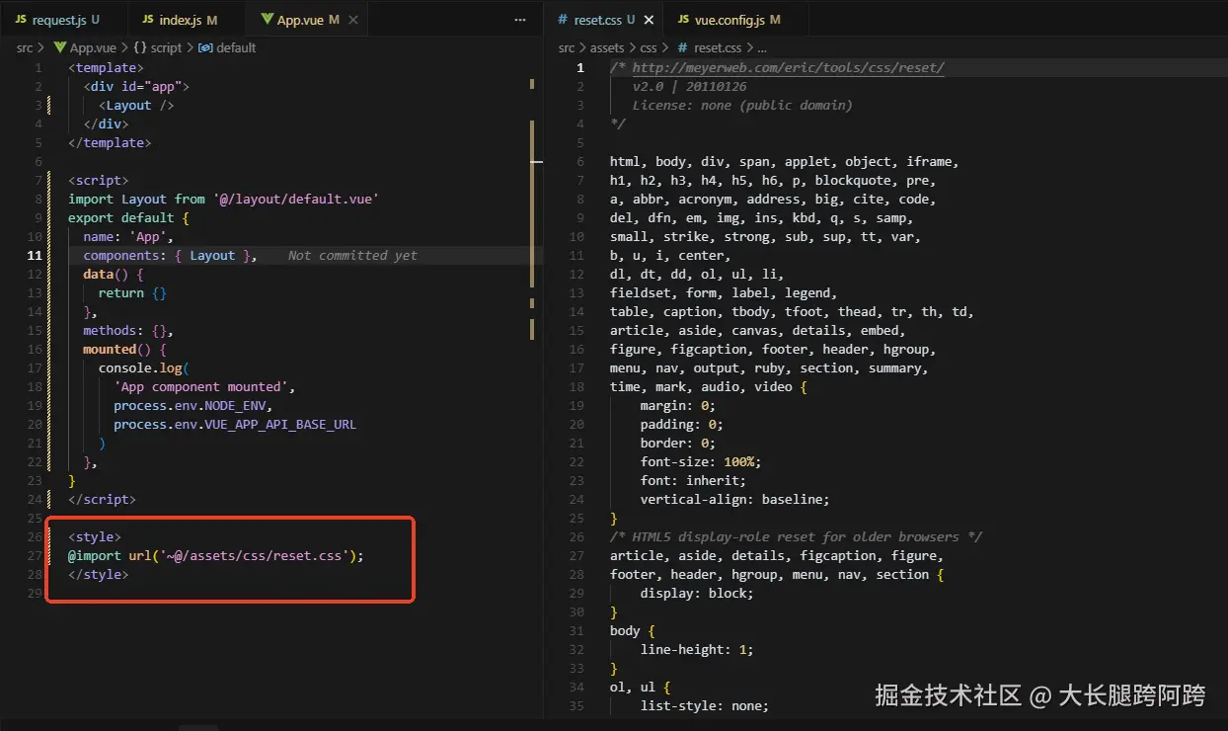Switch to the index.js tab
The width and height of the screenshot is (1228, 731).
(179, 20)
